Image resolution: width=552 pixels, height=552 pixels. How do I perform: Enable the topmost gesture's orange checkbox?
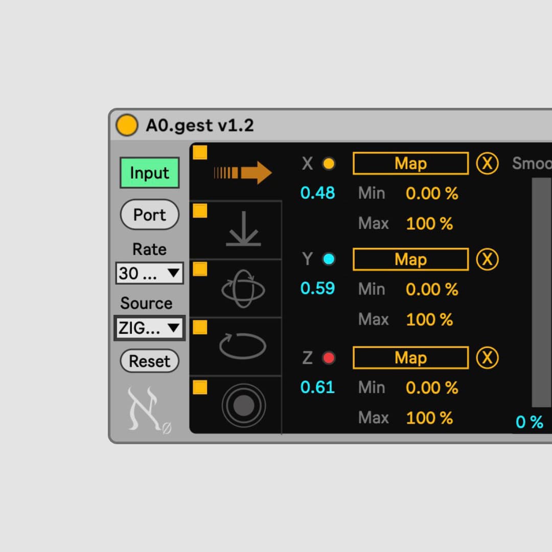pos(199,152)
